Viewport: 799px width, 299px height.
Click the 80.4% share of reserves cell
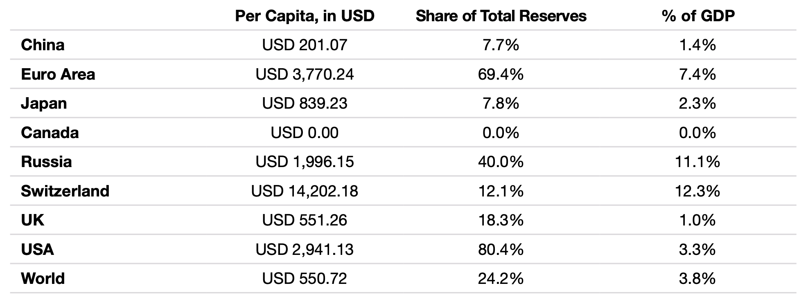(501, 250)
